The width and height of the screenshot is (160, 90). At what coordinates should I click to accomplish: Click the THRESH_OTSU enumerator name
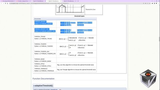39,64
